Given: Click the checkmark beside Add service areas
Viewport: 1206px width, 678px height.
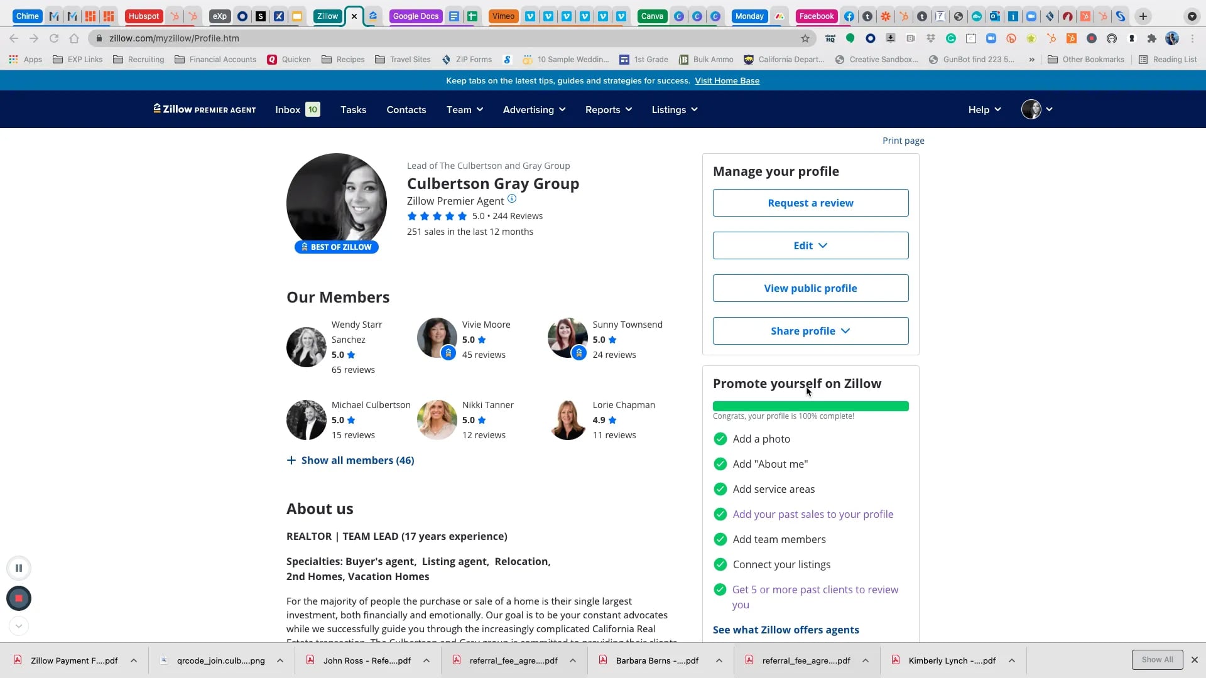Looking at the screenshot, I should click(x=720, y=489).
